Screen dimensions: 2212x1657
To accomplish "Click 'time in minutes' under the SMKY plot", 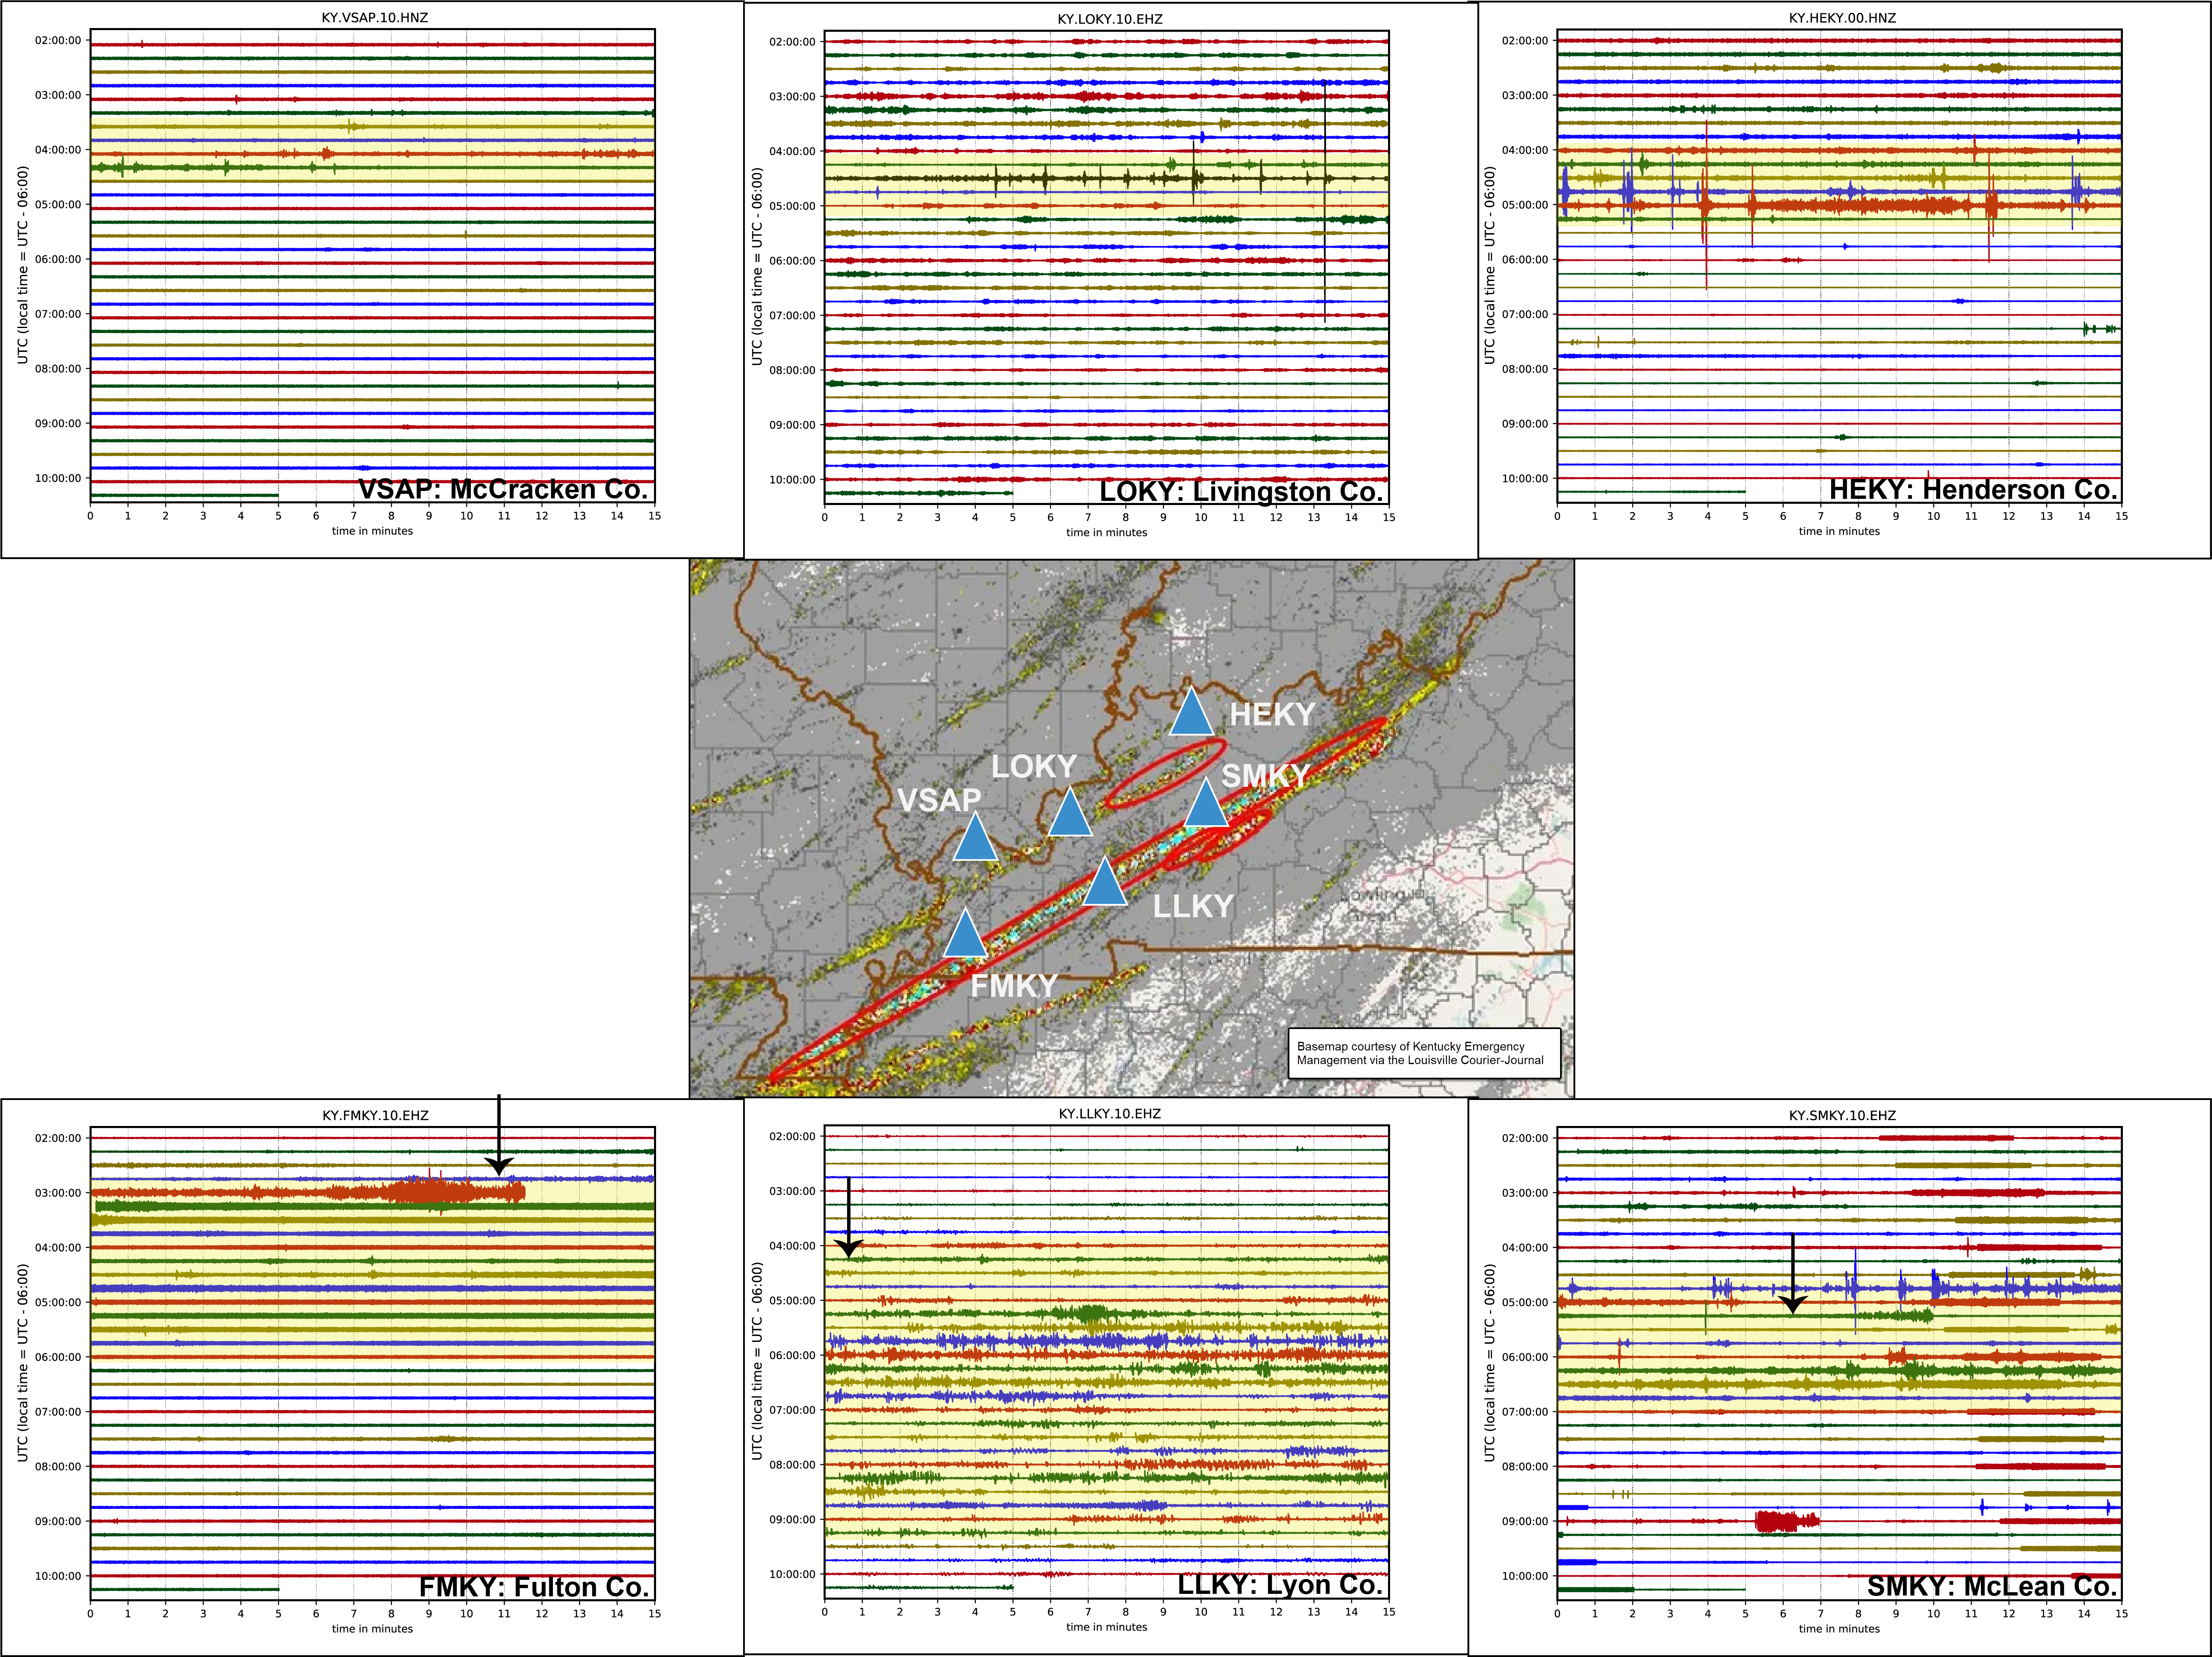I will (1839, 1629).
